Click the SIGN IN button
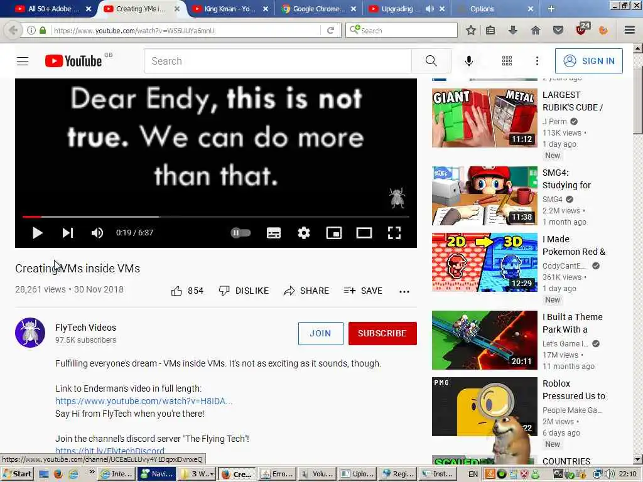The width and height of the screenshot is (643, 482). pos(588,61)
